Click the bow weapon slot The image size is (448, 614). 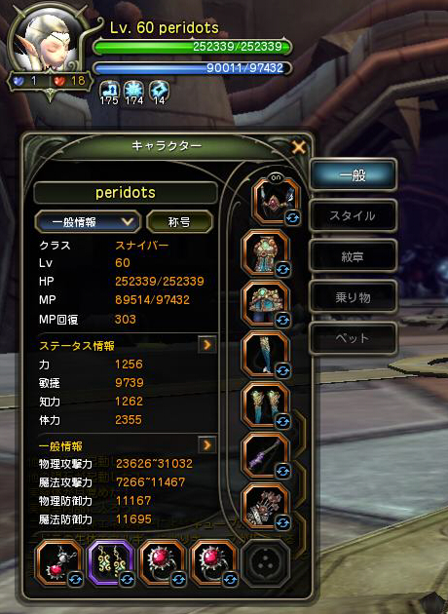266,456
